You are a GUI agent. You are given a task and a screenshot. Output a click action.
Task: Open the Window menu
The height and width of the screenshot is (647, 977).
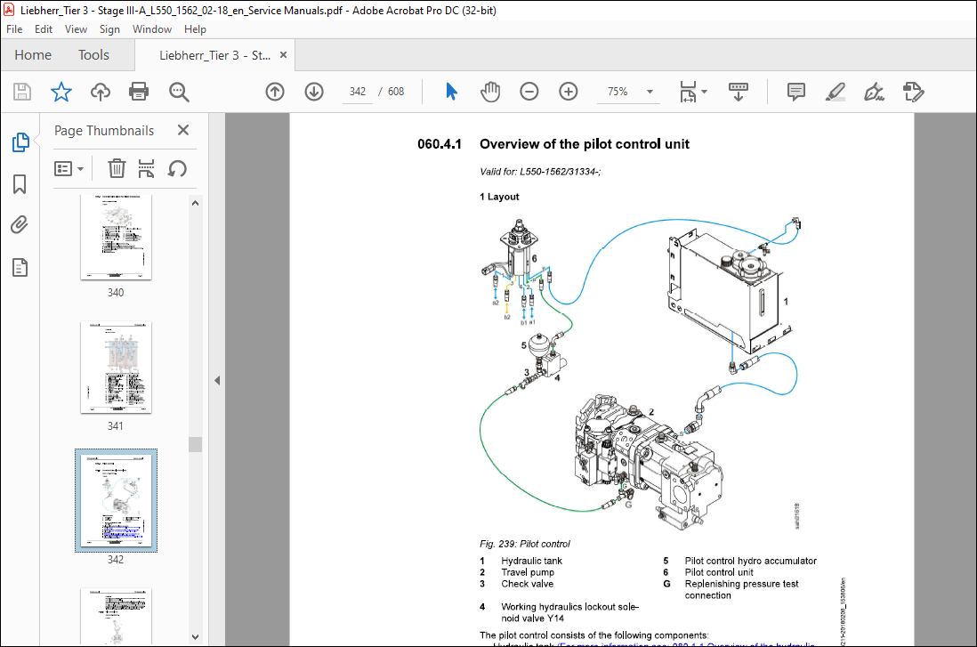click(x=152, y=29)
